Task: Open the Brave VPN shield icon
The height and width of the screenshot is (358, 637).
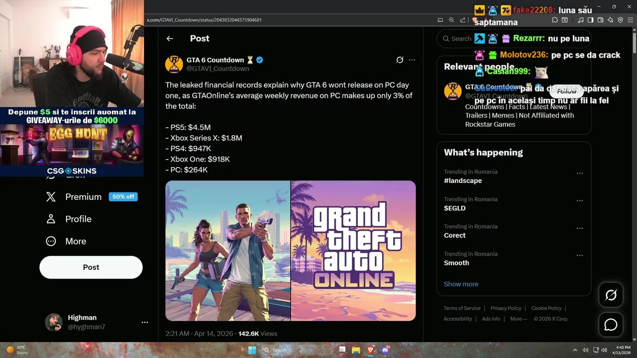Action: click(620, 20)
